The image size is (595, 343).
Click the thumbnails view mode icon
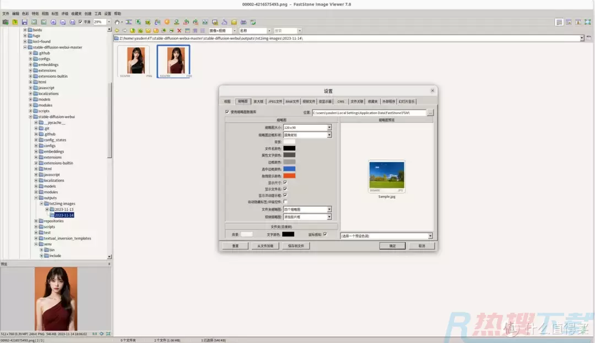[x=187, y=31]
